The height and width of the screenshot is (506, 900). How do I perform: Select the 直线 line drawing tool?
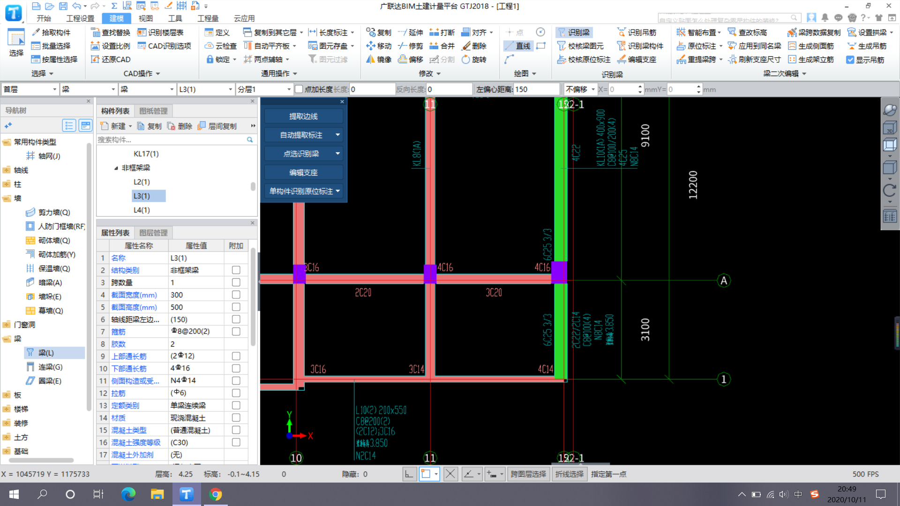pyautogui.click(x=517, y=46)
